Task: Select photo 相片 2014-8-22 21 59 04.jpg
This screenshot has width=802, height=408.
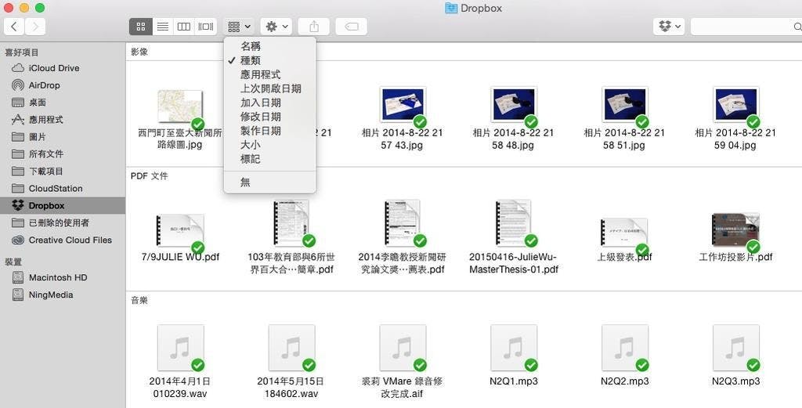Action: point(735,105)
